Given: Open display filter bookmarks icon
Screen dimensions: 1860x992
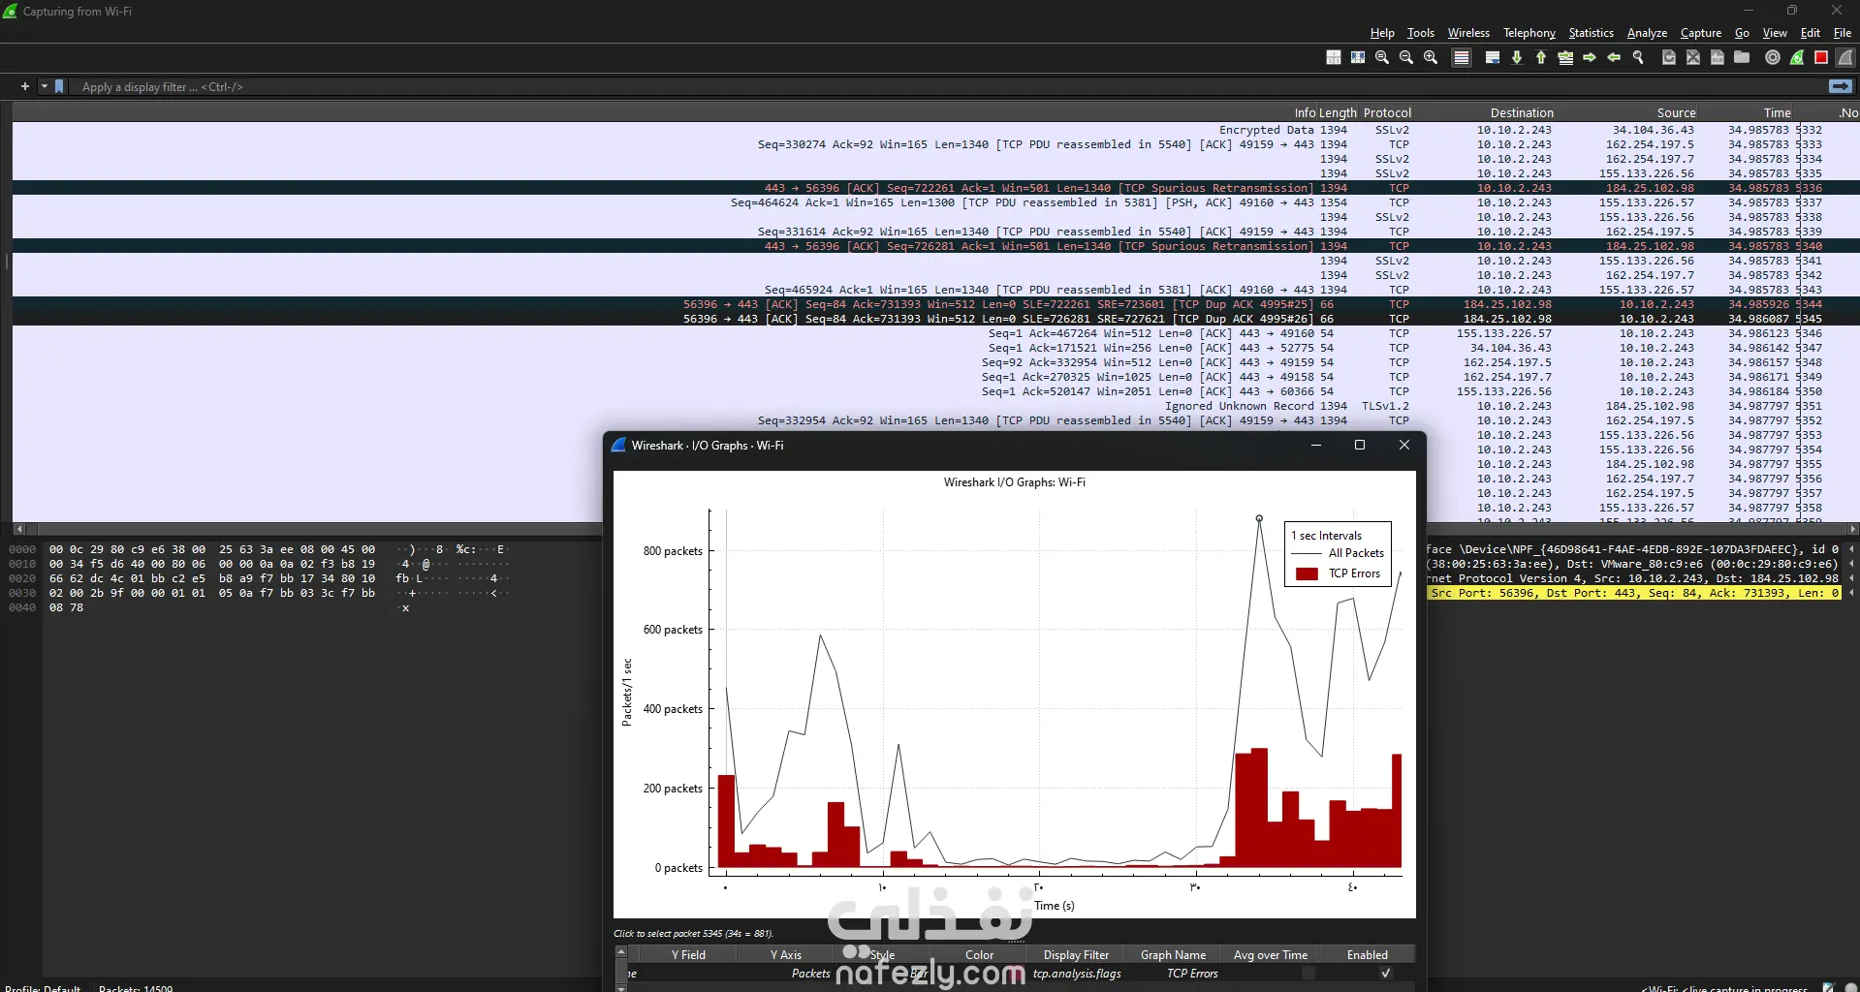Looking at the screenshot, I should click(59, 86).
